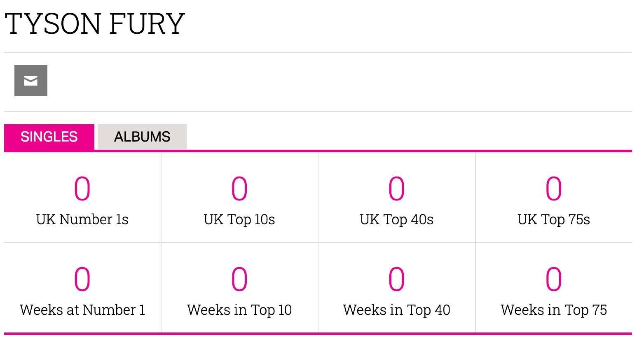Switch to the Albums tab
This screenshot has height=344, width=637.
[142, 137]
